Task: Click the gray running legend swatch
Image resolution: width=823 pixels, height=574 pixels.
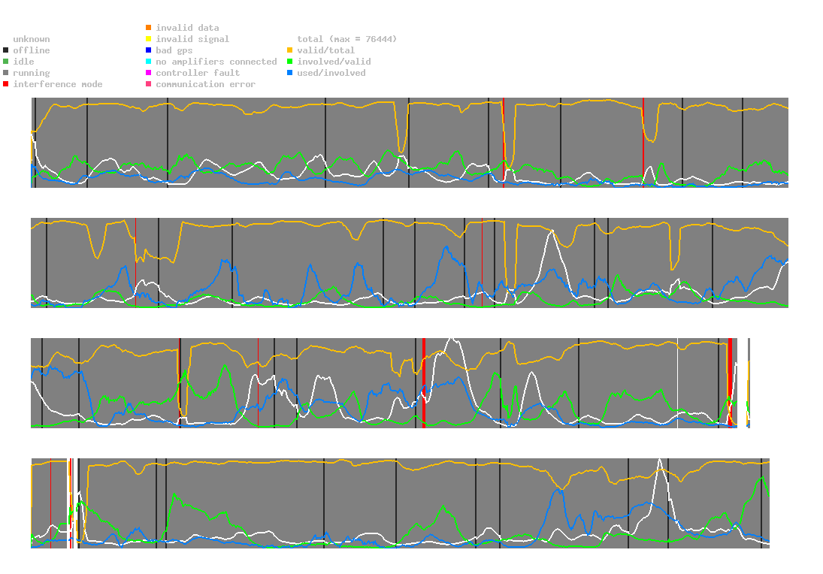Action: (6, 73)
